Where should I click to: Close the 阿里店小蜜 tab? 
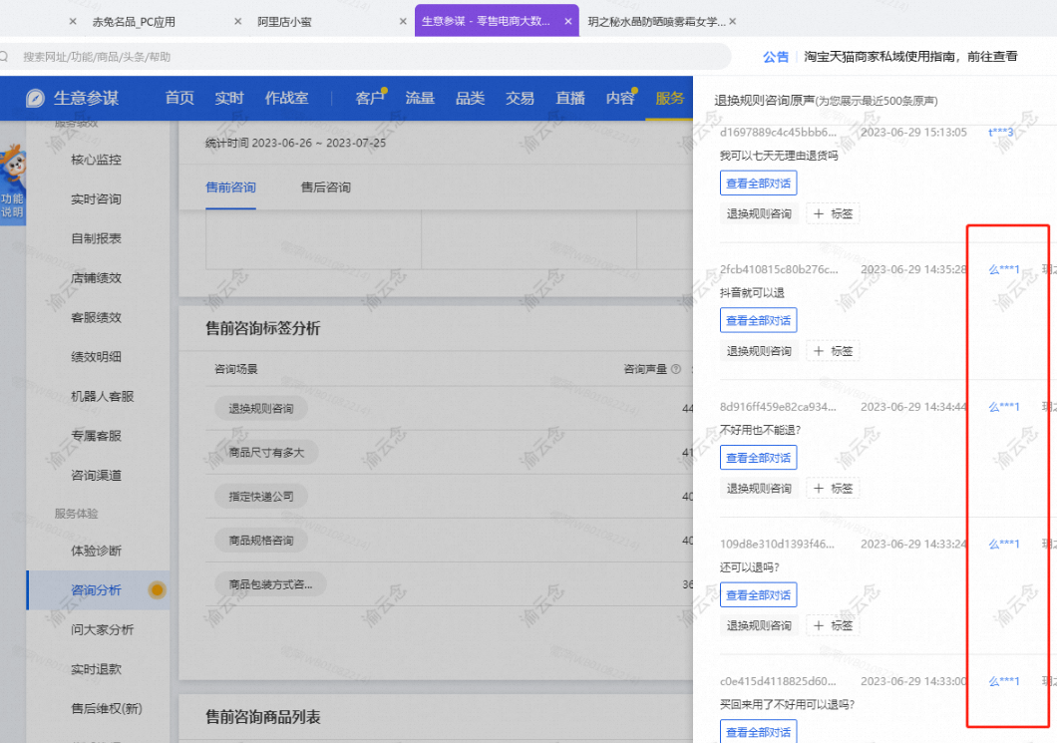pos(403,22)
